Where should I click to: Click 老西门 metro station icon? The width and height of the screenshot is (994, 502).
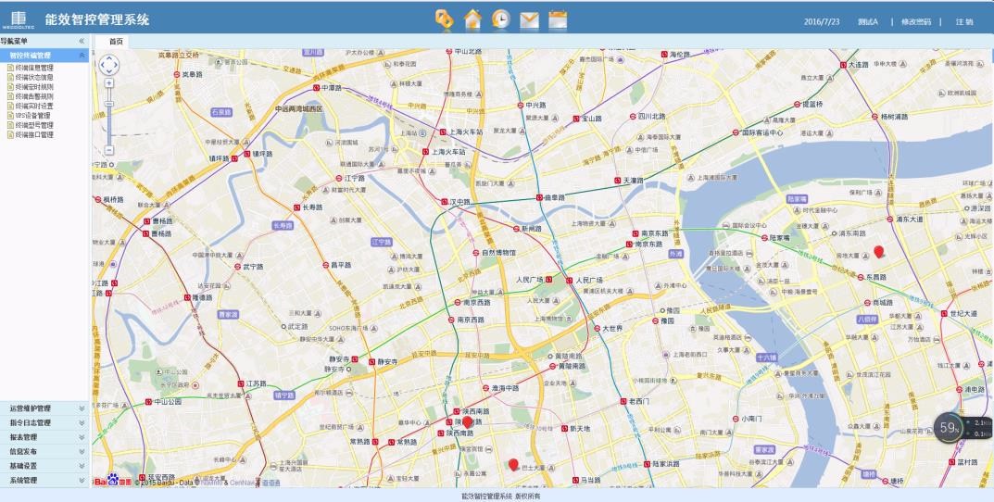pos(623,401)
